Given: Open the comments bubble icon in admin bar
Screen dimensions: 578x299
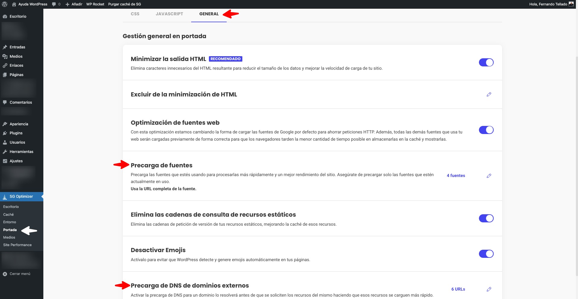Looking at the screenshot, I should [x=54, y=4].
